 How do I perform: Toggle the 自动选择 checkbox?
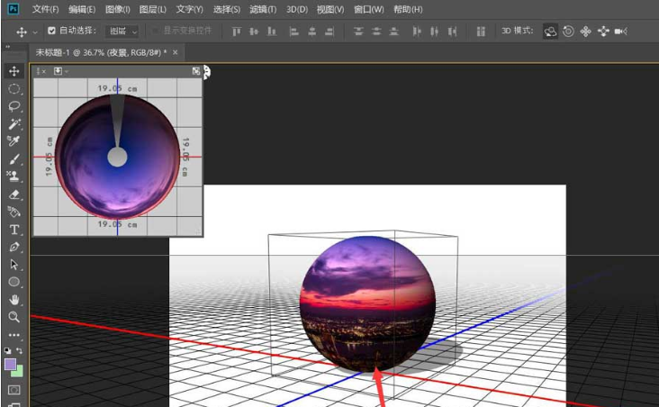point(51,31)
